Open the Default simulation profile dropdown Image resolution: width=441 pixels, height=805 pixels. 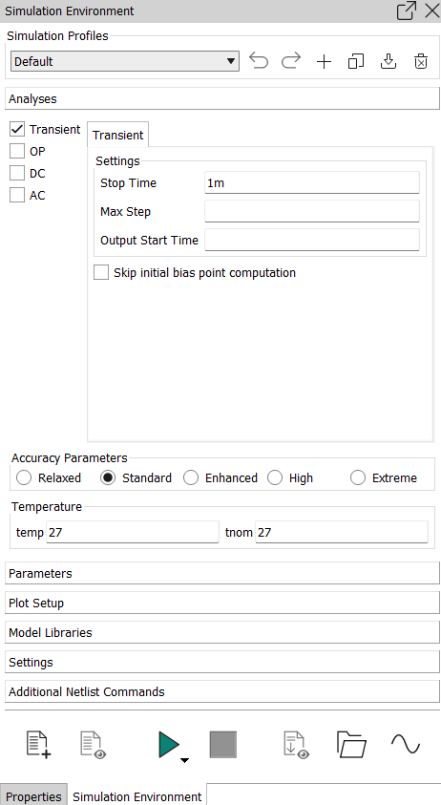[125, 61]
